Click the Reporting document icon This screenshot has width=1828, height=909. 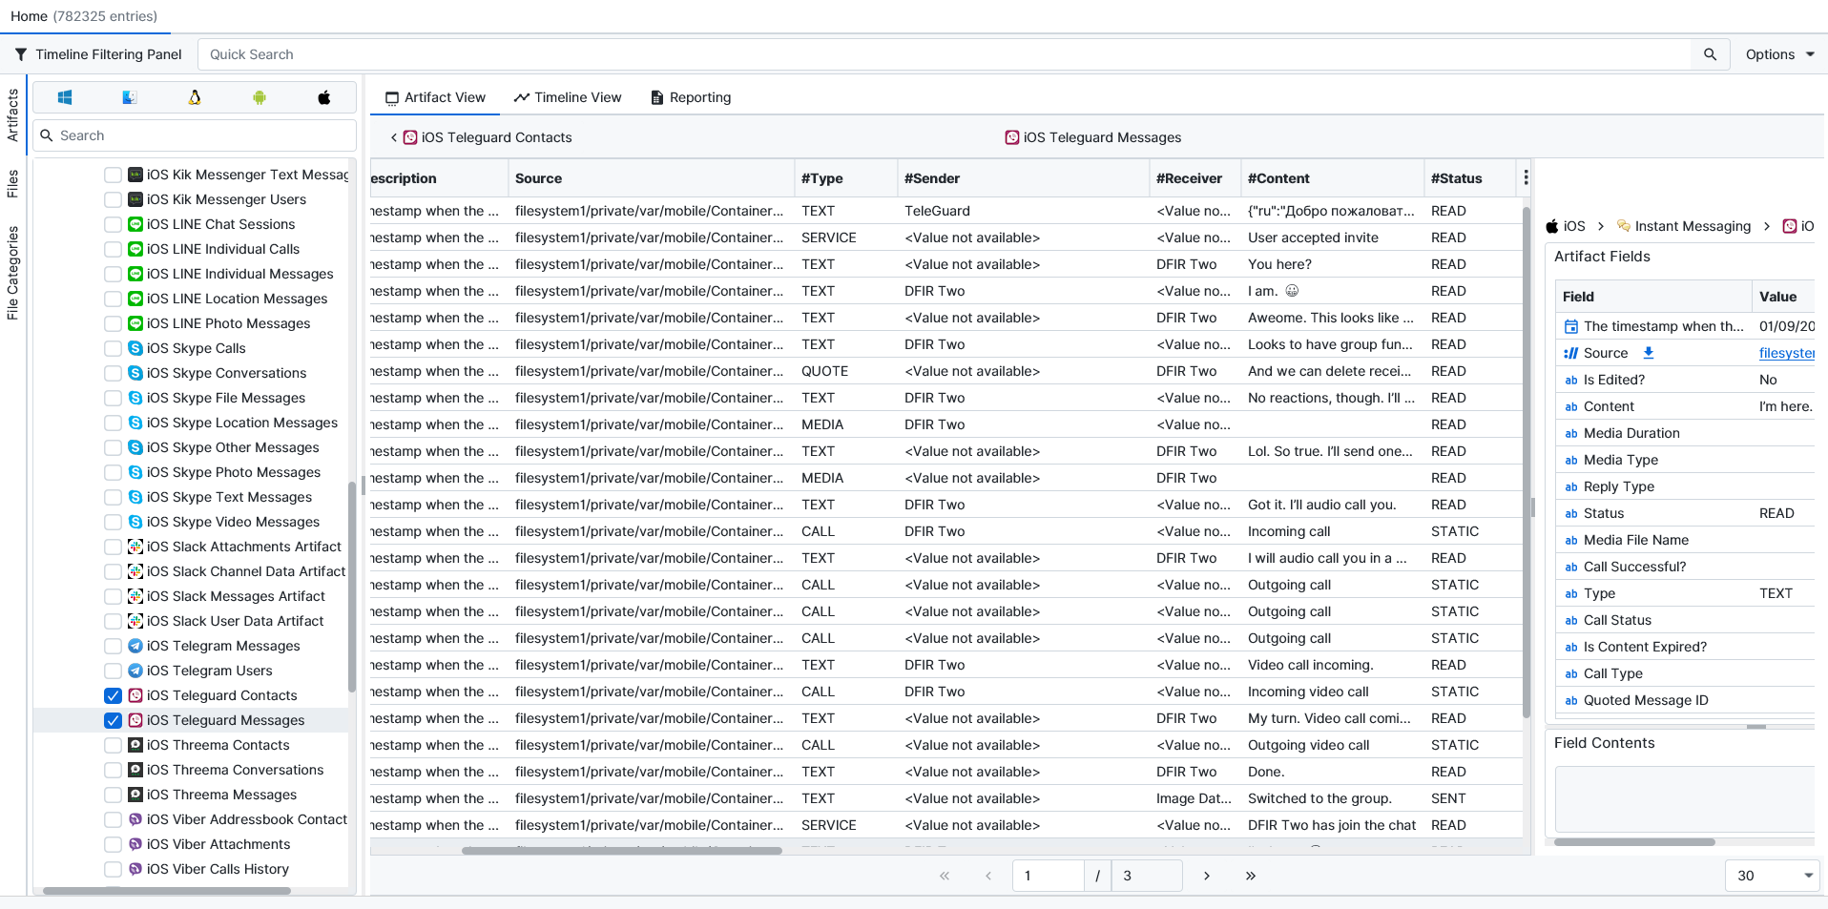(656, 97)
